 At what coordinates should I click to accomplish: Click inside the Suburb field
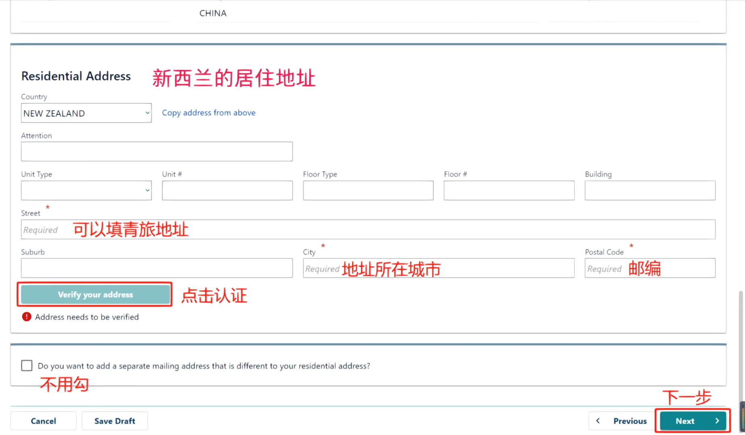click(x=157, y=268)
